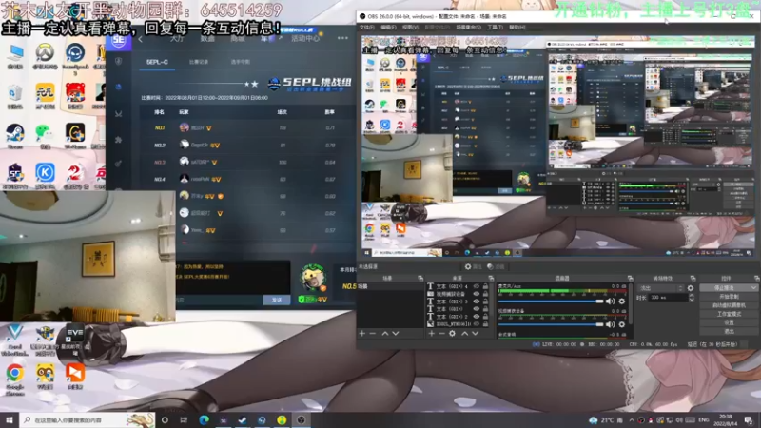Adjust the 视频捕获设备 volume slider

pos(551,324)
